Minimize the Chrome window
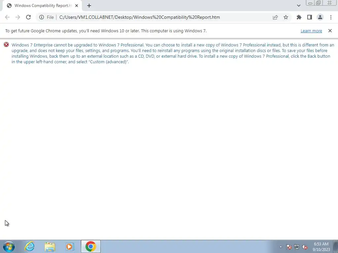 point(310,3)
